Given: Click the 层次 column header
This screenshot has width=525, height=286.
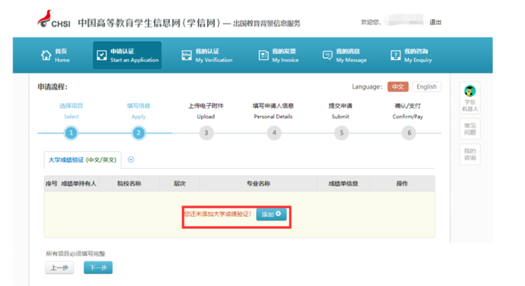Looking at the screenshot, I should click(180, 183).
